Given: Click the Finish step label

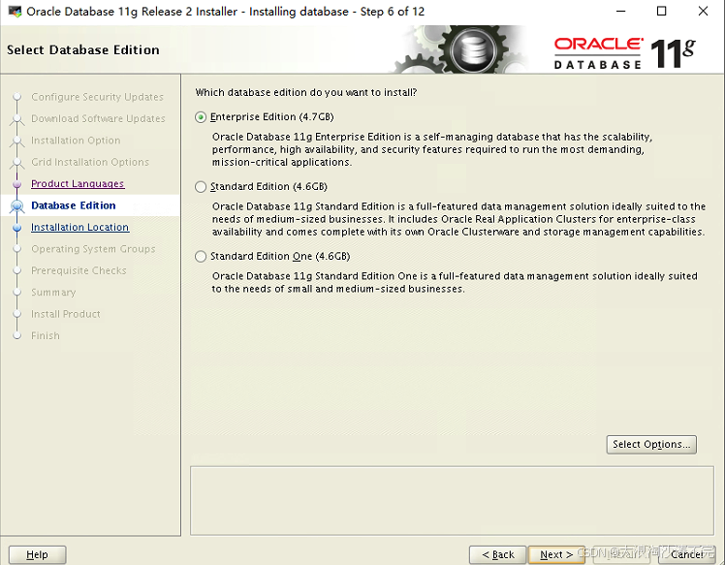Looking at the screenshot, I should click(x=46, y=335).
